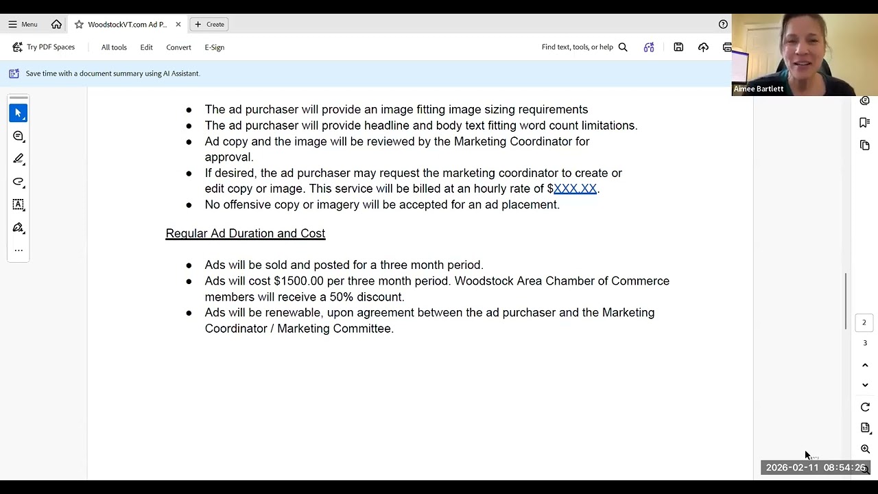This screenshot has width=878, height=494.
Task: Open the Bookmarks panel icon
Action: pyautogui.click(x=865, y=123)
